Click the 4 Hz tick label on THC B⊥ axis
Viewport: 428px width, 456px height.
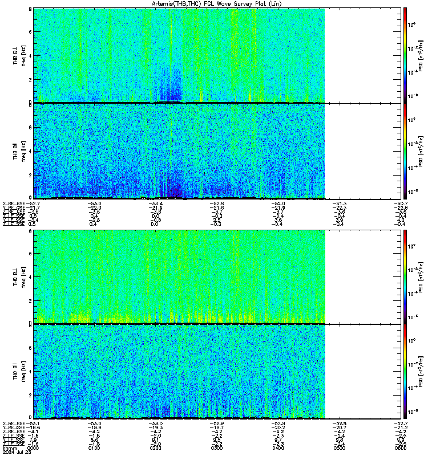click(x=30, y=277)
